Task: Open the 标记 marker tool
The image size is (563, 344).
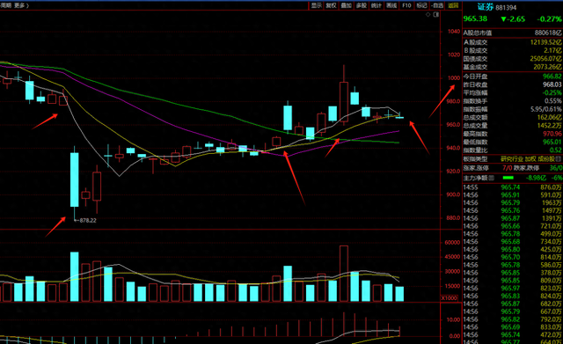Action: [421, 5]
